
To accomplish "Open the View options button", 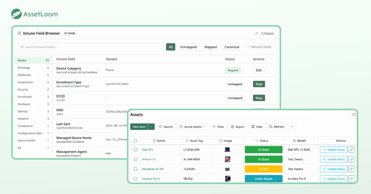I will tap(257, 127).
